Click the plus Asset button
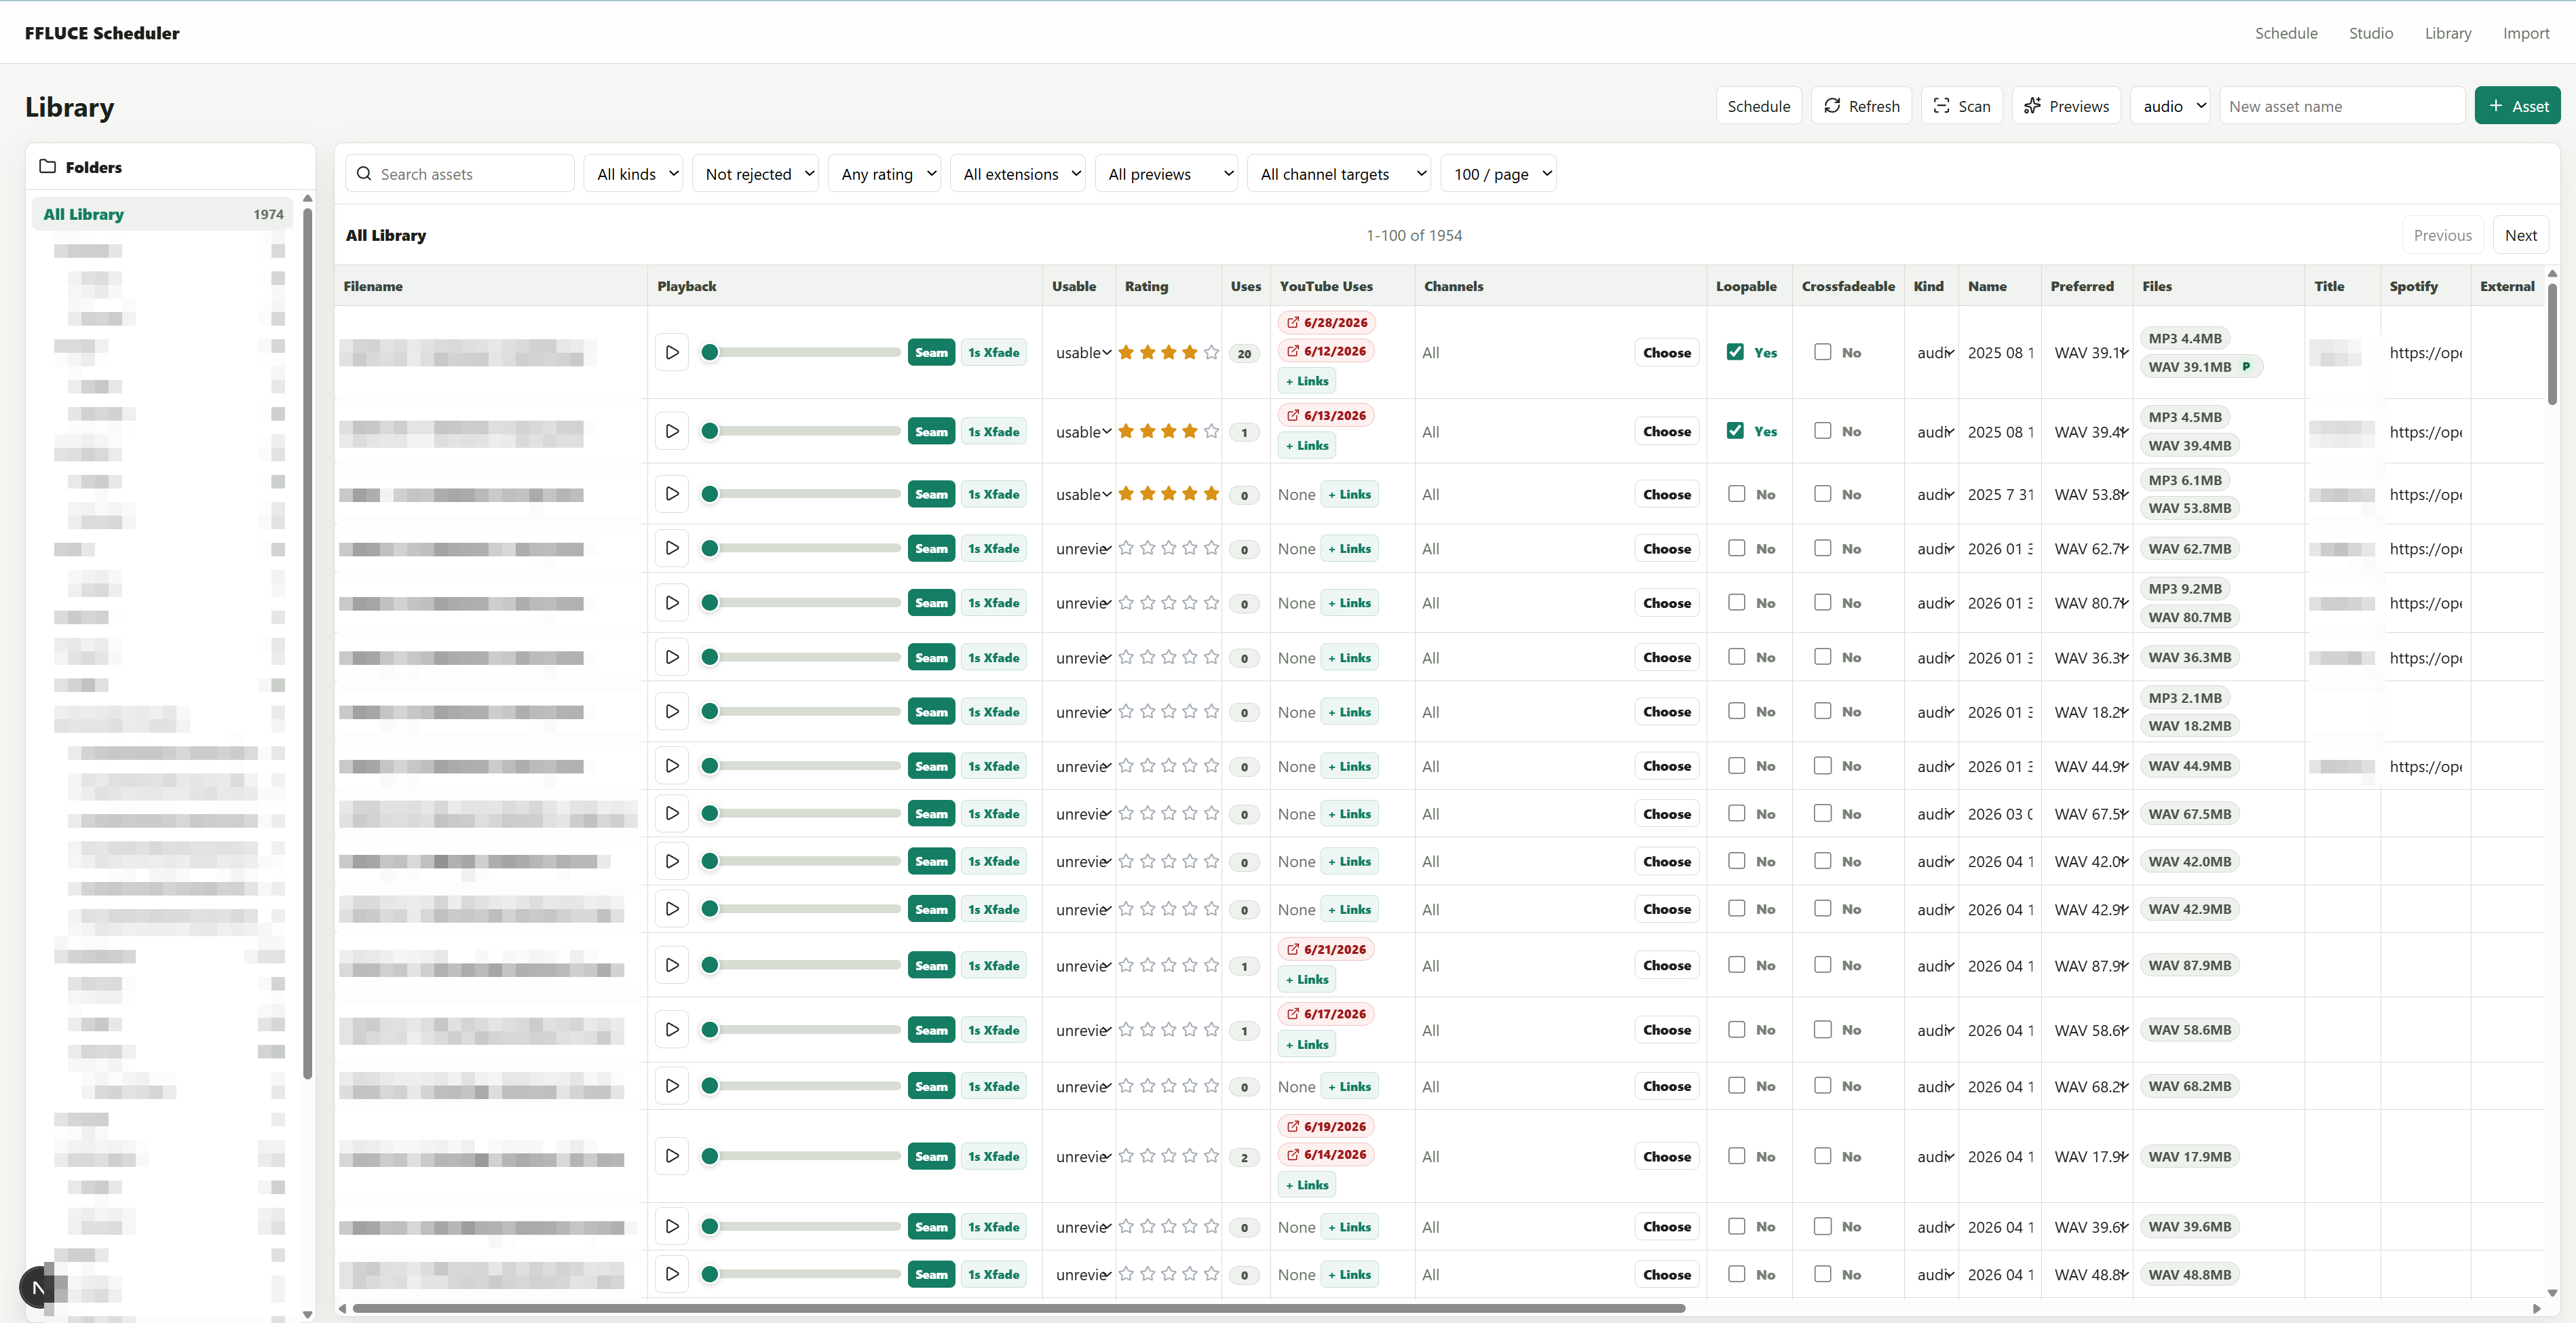The height and width of the screenshot is (1323, 2576). point(2517,106)
